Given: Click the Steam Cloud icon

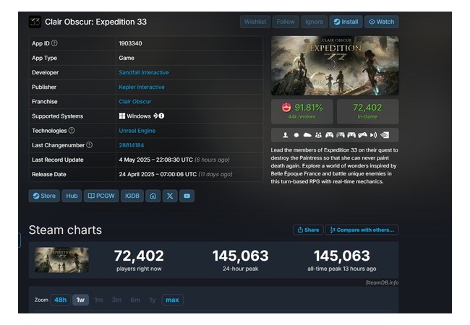Looking at the screenshot, I should coord(307,135).
